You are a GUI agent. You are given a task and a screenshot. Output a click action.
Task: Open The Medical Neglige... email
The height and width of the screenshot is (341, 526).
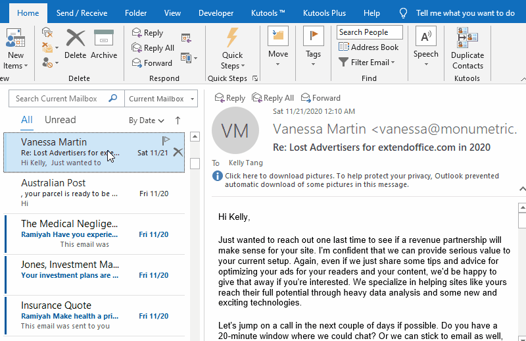(94, 234)
